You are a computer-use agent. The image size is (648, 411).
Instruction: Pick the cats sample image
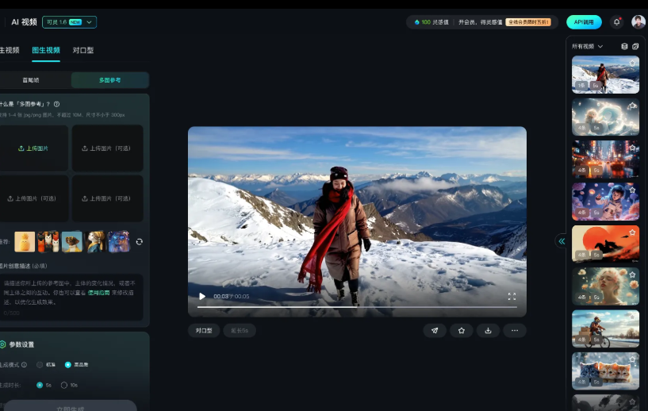click(x=48, y=241)
